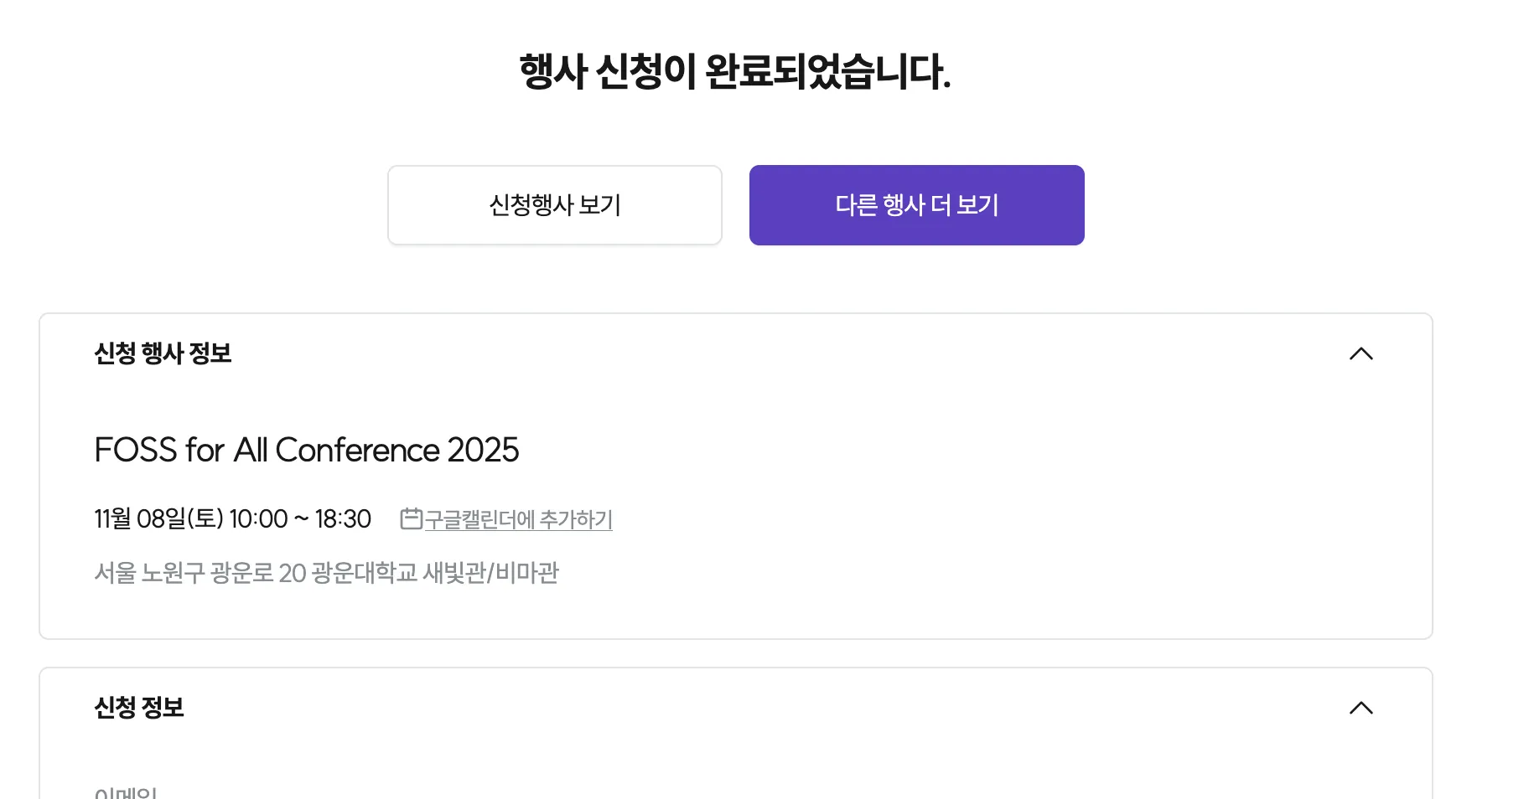This screenshot has width=1529, height=799.
Task: Collapse the 신청 정보 section chevron
Action: pyautogui.click(x=1361, y=708)
